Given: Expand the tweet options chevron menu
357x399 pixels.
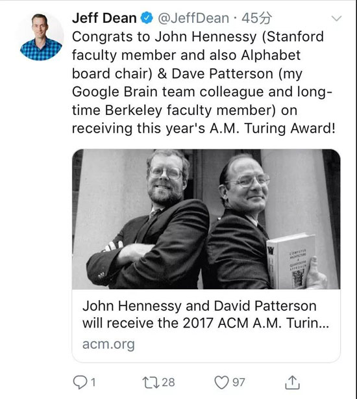Looking at the screenshot, I should [x=337, y=18].
